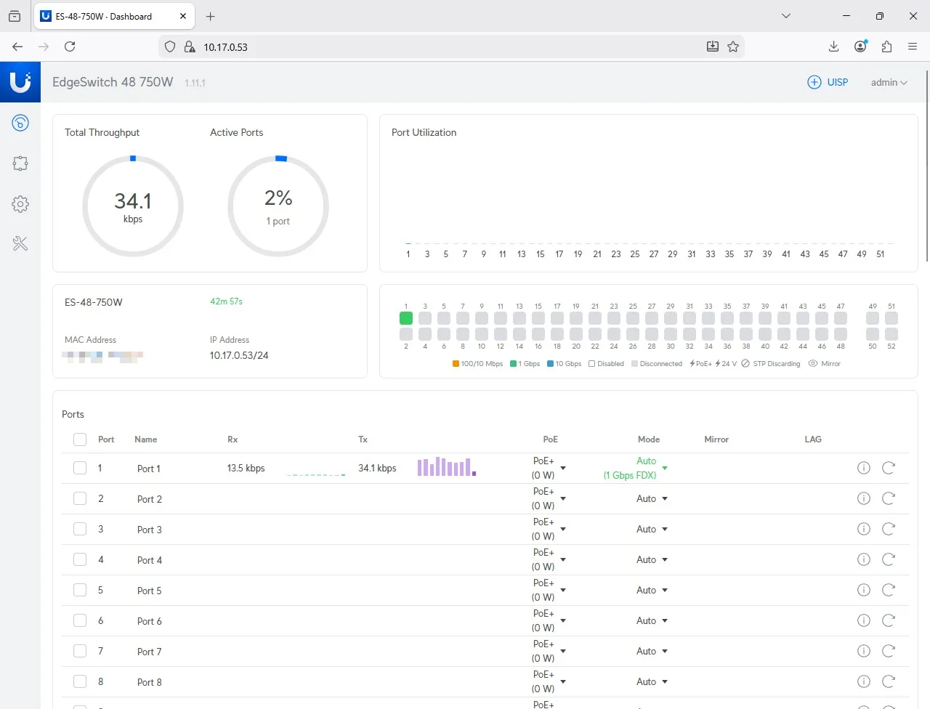
Task: Tick the checkbox for Port 2
Action: tap(80, 498)
